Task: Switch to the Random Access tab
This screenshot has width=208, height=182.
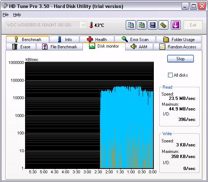Action: click(177, 46)
